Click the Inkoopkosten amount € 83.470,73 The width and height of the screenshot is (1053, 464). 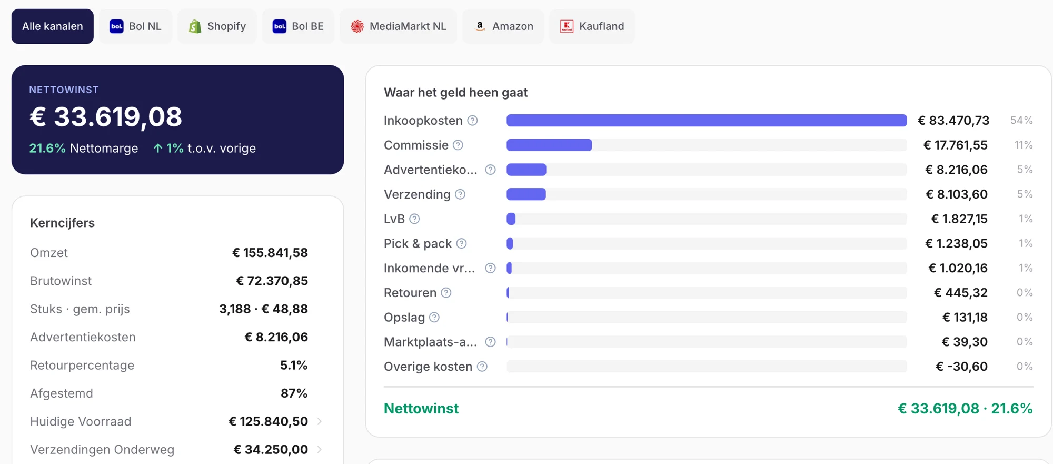tap(953, 121)
